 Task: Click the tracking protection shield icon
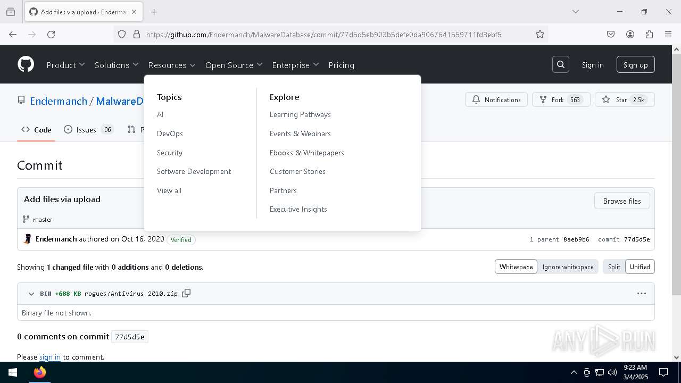pyautogui.click(x=122, y=34)
